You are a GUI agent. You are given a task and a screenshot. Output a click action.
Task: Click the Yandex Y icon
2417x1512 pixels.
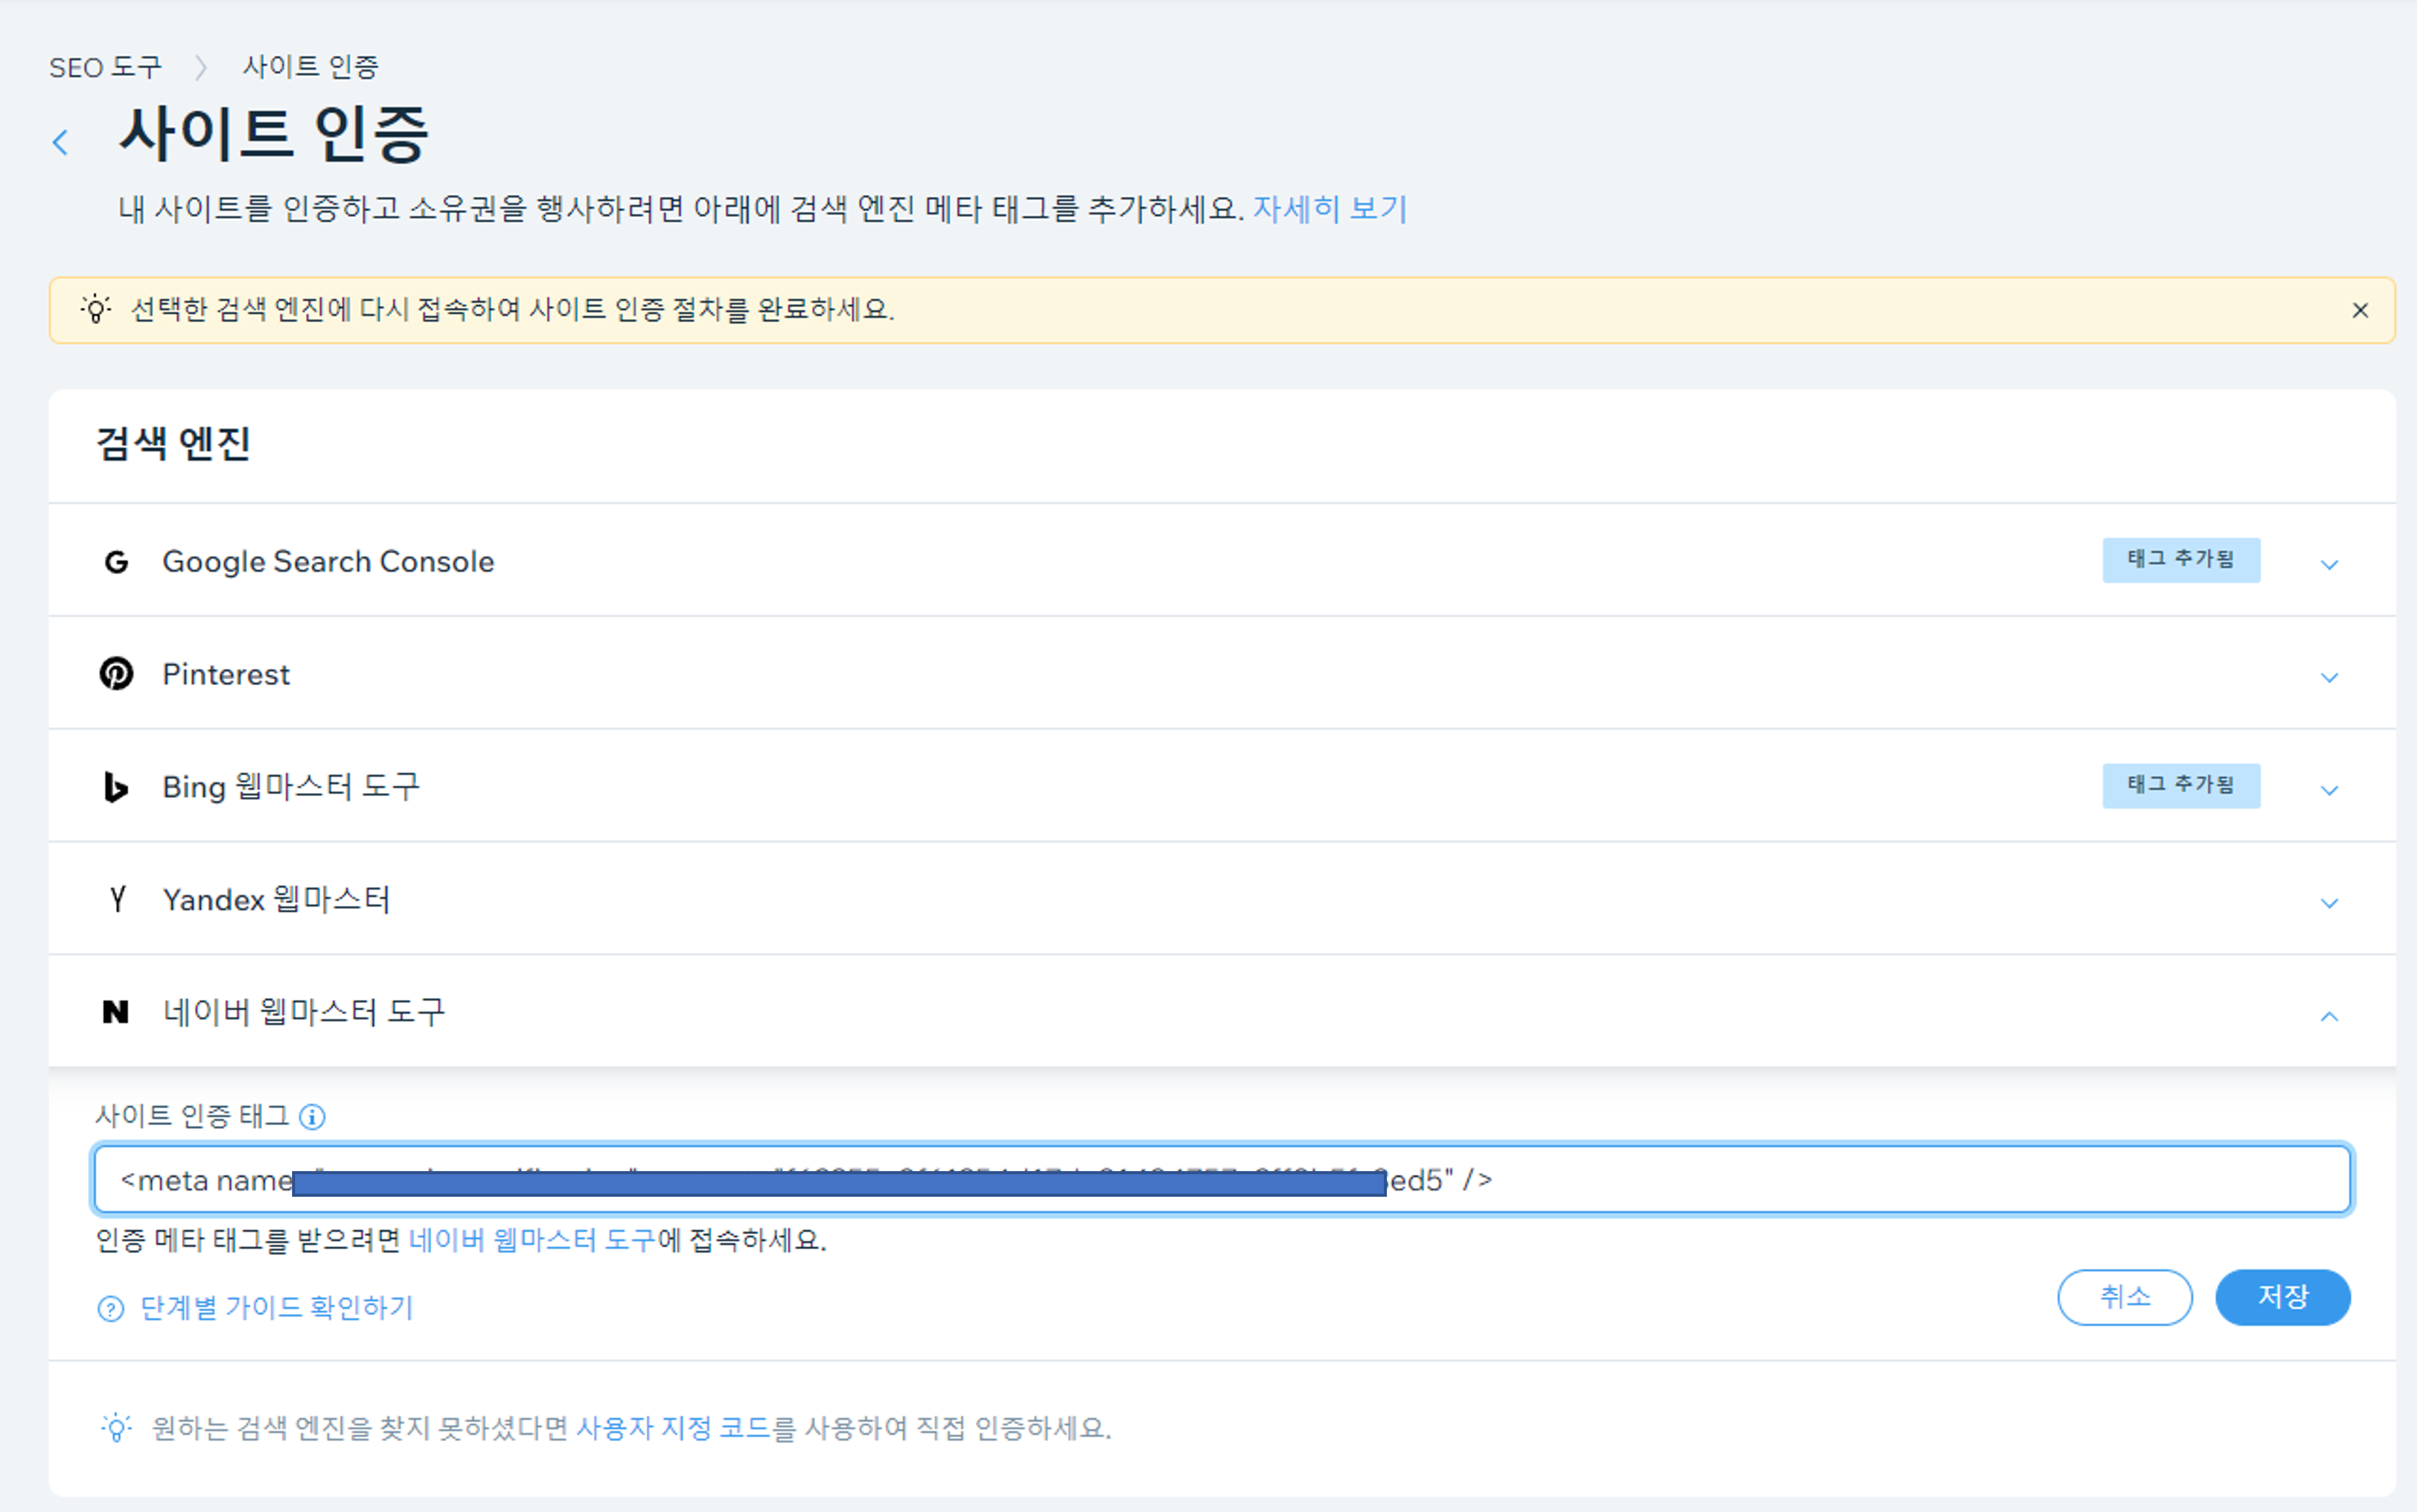pos(117,899)
